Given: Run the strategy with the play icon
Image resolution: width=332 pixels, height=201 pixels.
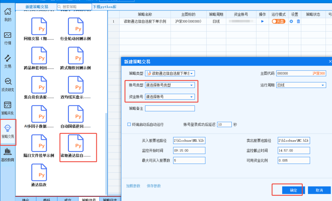Looking at the screenshot, I should (262, 21).
